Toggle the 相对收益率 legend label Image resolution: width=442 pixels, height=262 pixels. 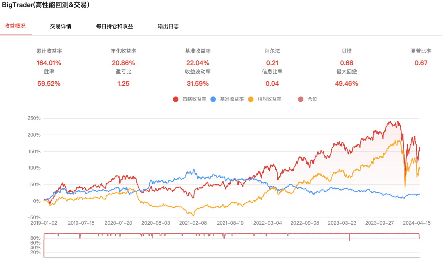(269, 99)
